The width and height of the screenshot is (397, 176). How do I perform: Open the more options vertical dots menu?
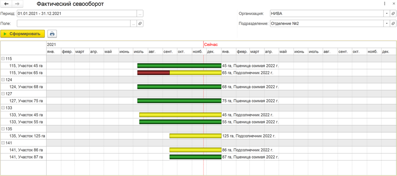(x=385, y=4)
